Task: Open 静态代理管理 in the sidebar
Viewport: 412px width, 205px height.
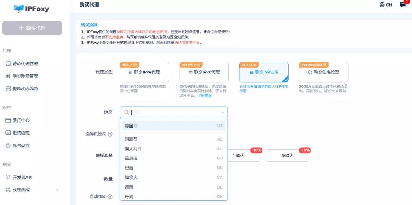Action: 25,64
